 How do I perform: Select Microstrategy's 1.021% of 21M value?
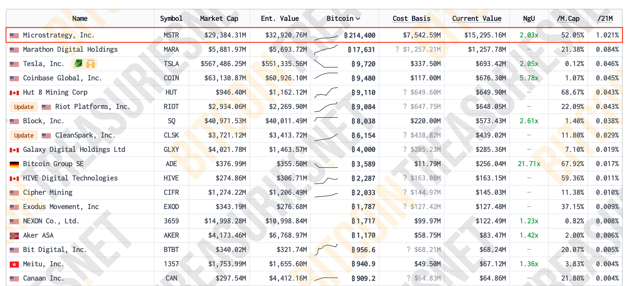[607, 35]
